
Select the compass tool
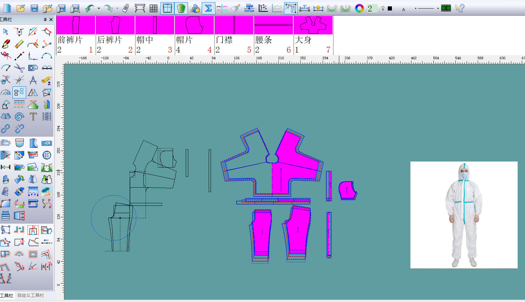click(x=33, y=80)
